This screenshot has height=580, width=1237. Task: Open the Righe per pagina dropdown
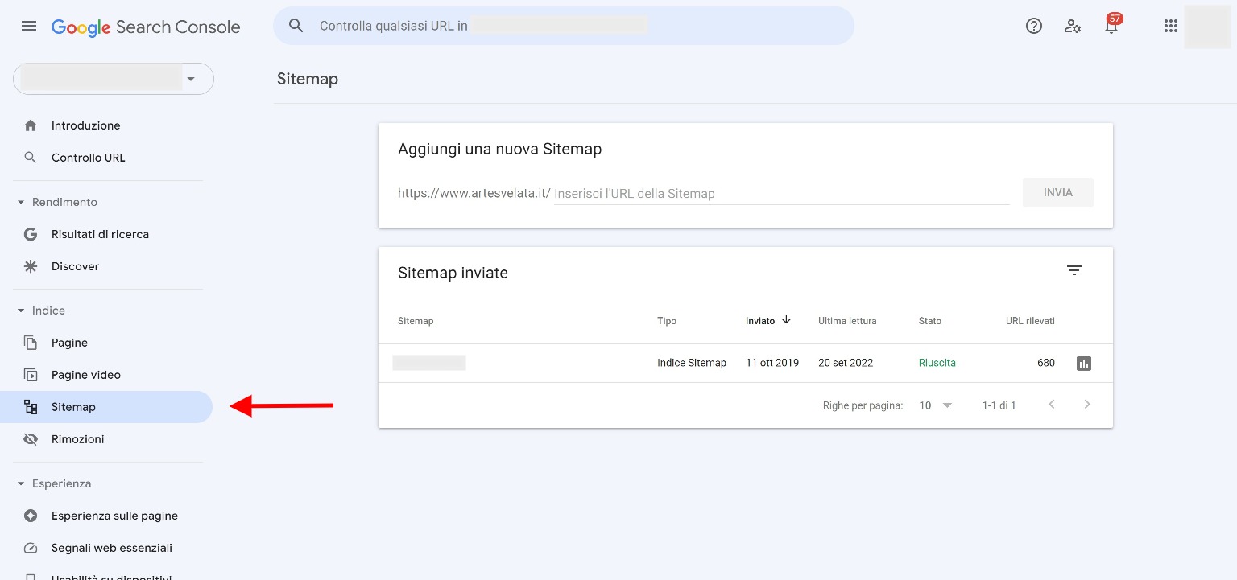click(936, 405)
